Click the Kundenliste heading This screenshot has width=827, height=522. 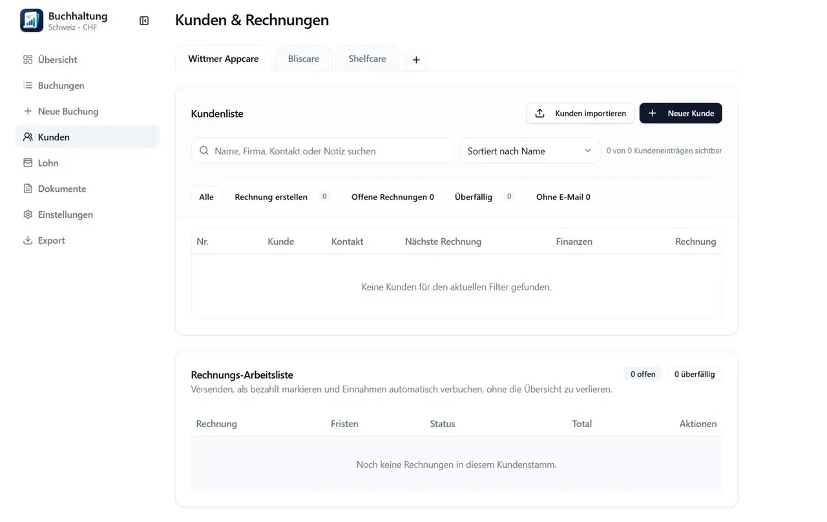click(217, 114)
